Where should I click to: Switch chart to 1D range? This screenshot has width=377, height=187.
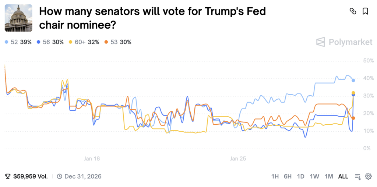coord(300,176)
